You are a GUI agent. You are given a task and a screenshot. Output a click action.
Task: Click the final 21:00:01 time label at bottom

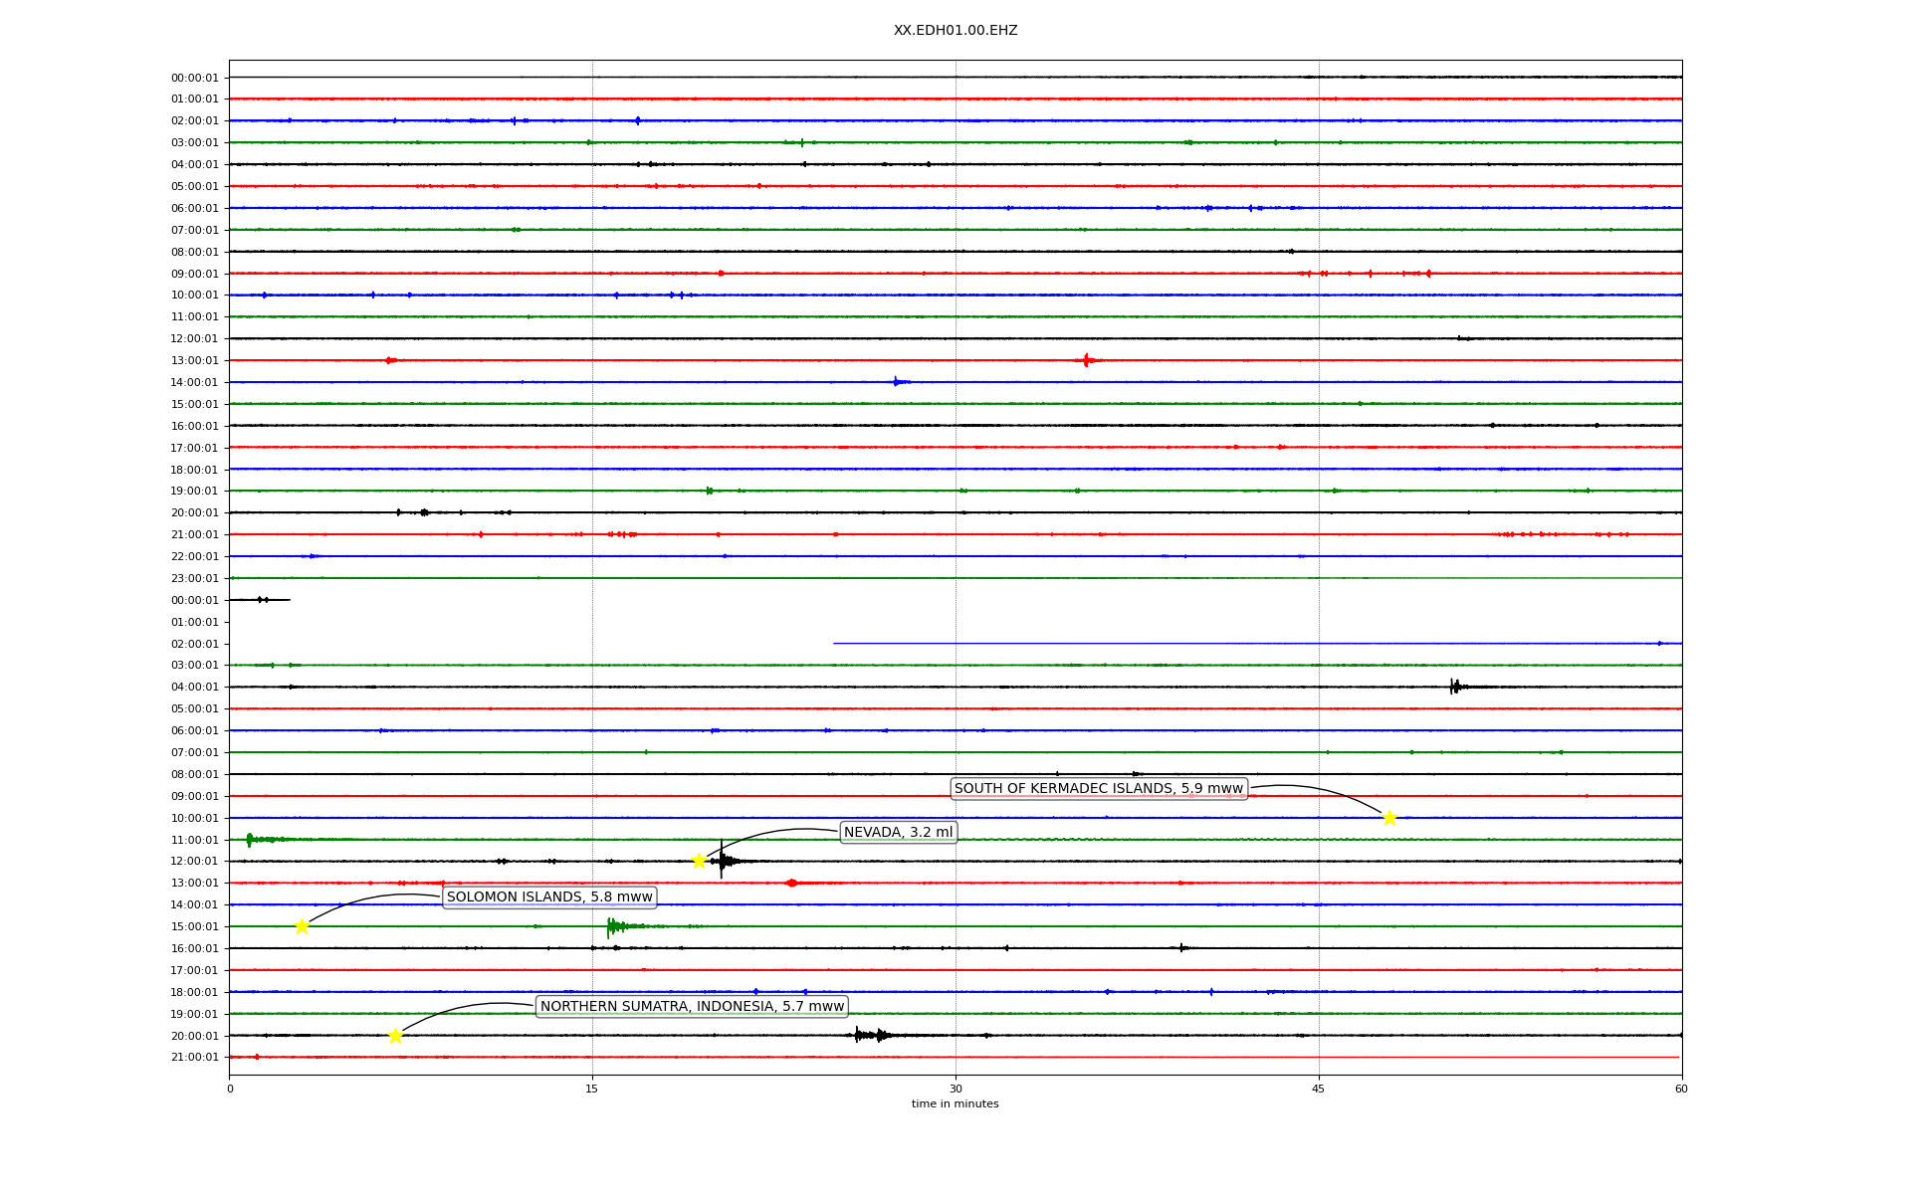pyautogui.click(x=194, y=1057)
